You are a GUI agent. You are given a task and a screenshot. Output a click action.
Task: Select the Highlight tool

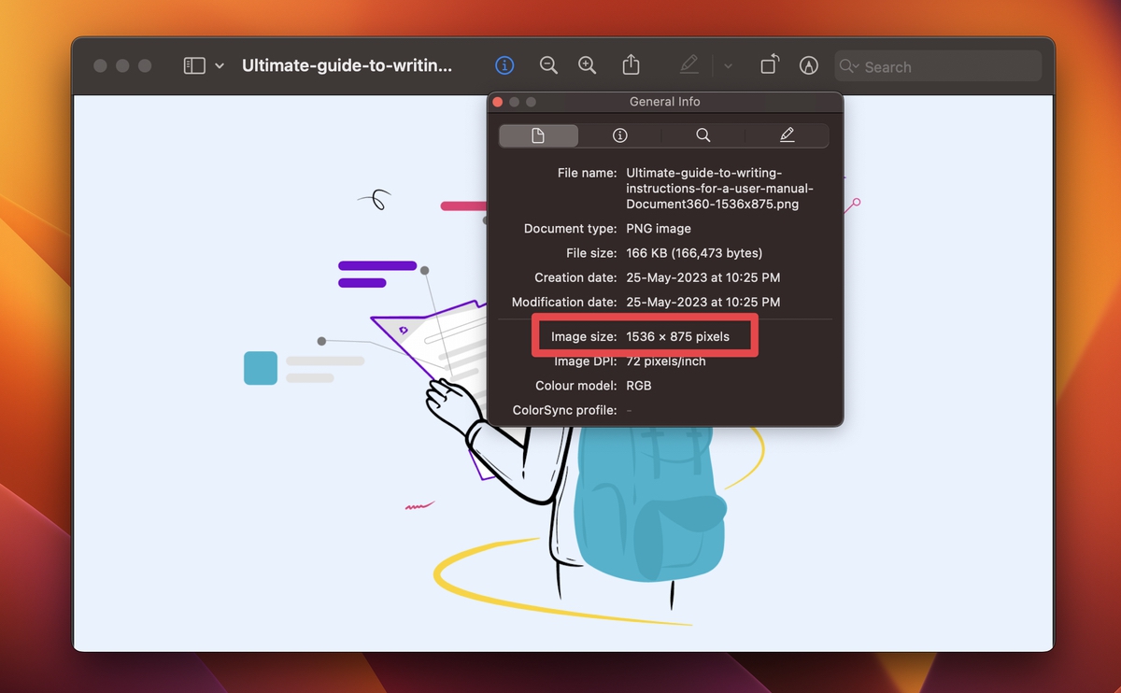click(x=688, y=64)
